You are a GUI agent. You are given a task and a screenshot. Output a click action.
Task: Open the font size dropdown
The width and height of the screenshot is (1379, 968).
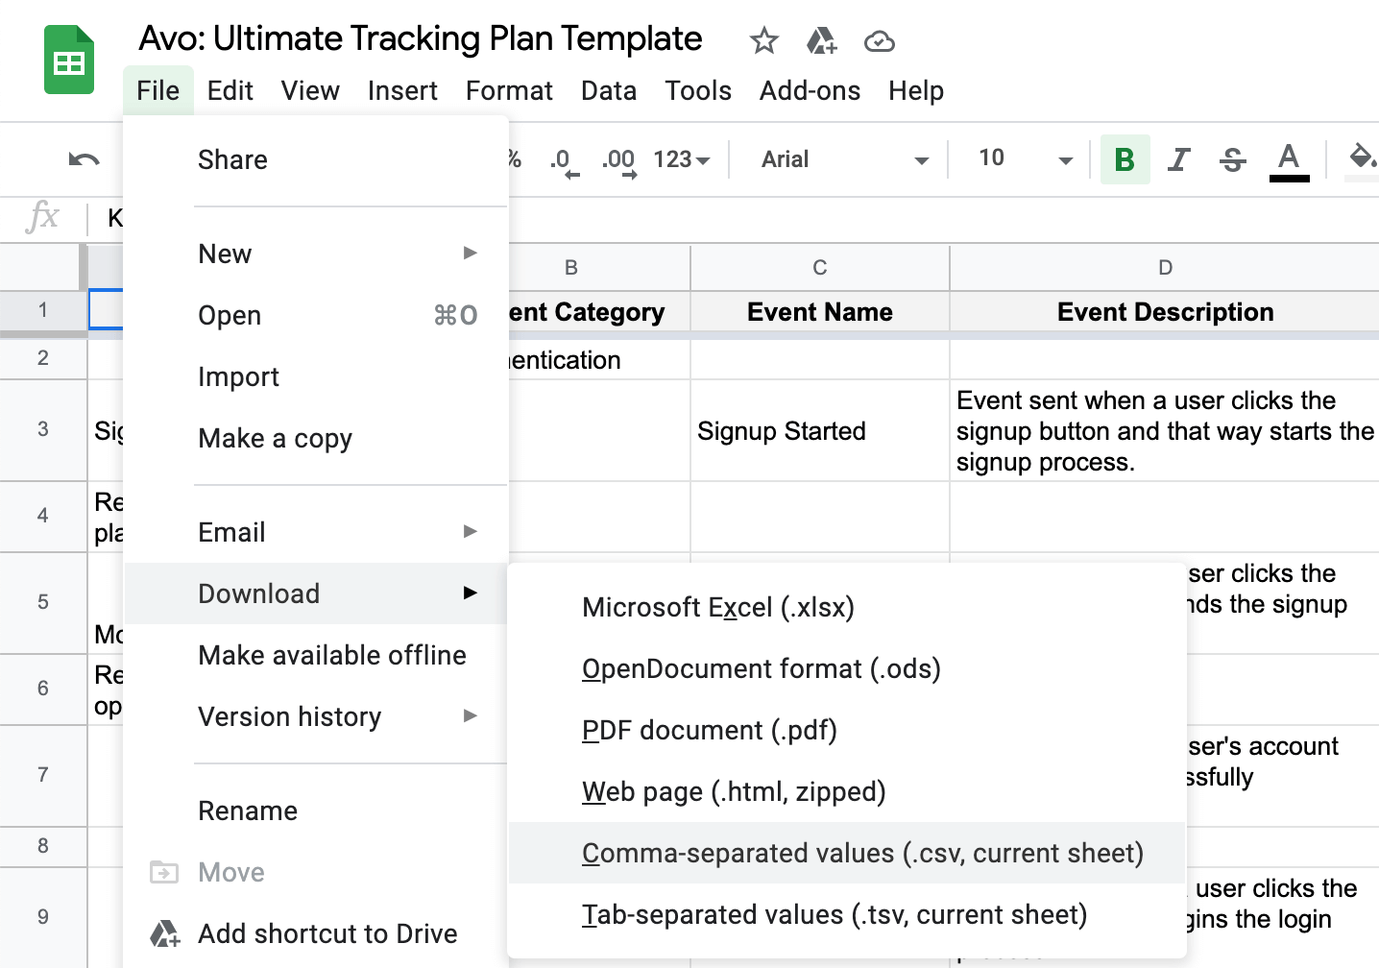(x=1020, y=159)
